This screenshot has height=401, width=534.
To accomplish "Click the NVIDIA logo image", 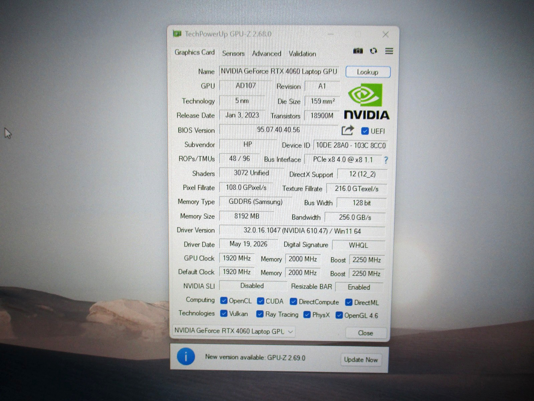I will 366,101.
